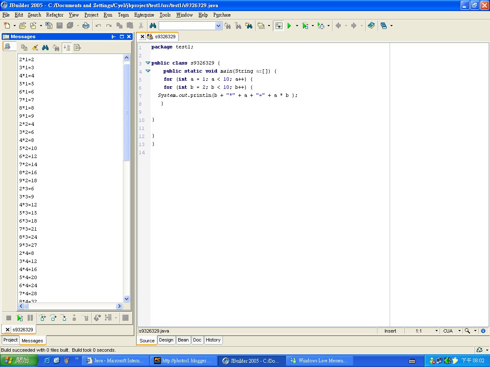Click the Smart Step icon in debug bar
The image size is (490, 367).
click(43, 318)
